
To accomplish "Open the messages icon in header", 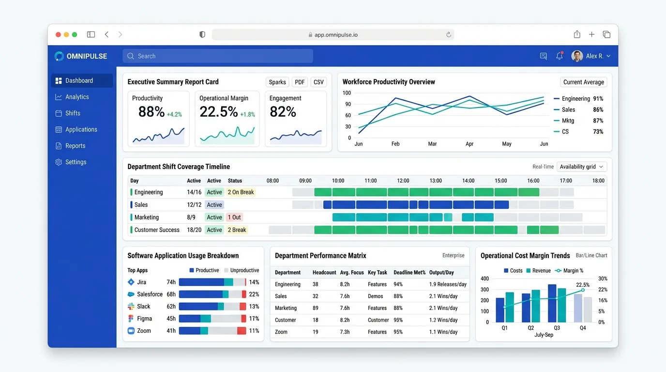I will (543, 56).
